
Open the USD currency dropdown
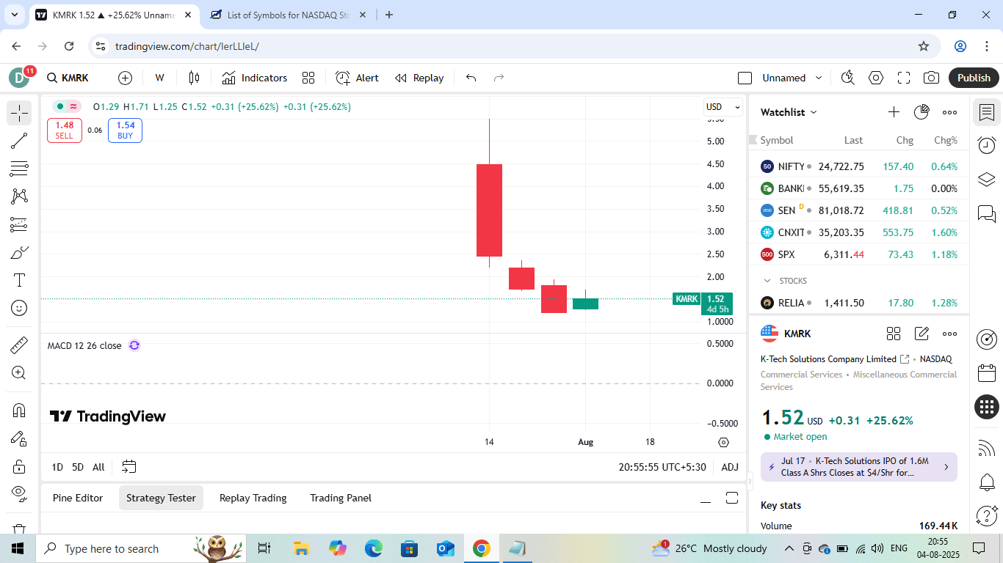(723, 107)
